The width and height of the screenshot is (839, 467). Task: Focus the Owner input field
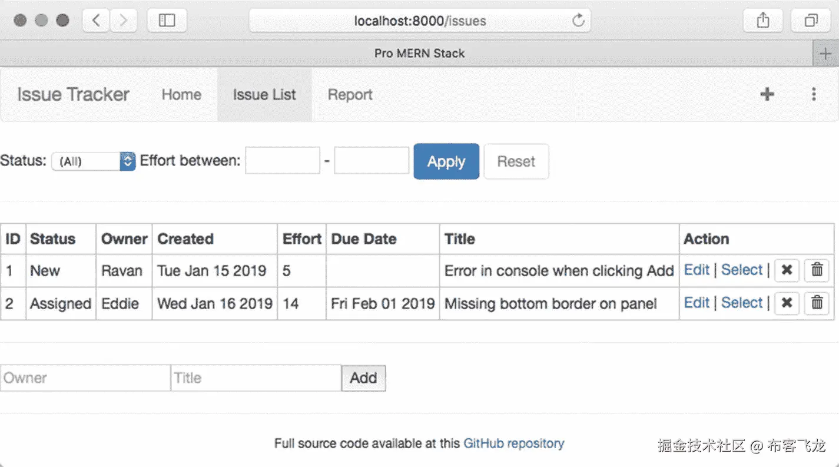pos(85,378)
